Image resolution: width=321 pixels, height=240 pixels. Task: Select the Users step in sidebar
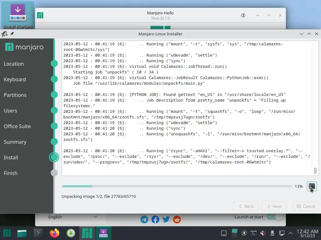pyautogui.click(x=10, y=111)
